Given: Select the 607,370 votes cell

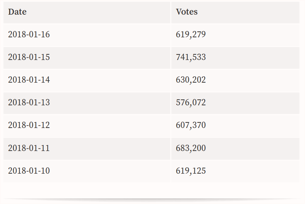Looking at the screenshot, I should tap(235, 126).
